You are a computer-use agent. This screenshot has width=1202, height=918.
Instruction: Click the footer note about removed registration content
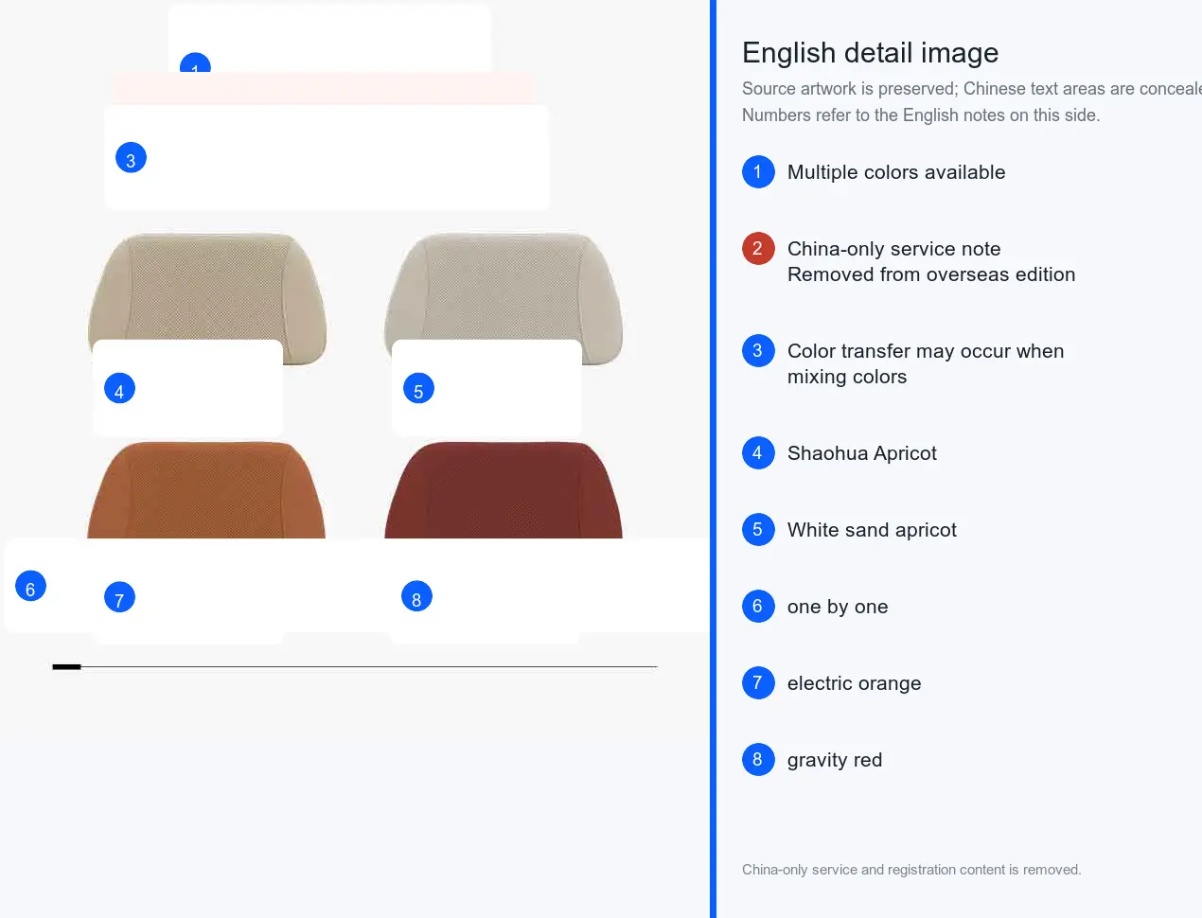coord(911,870)
